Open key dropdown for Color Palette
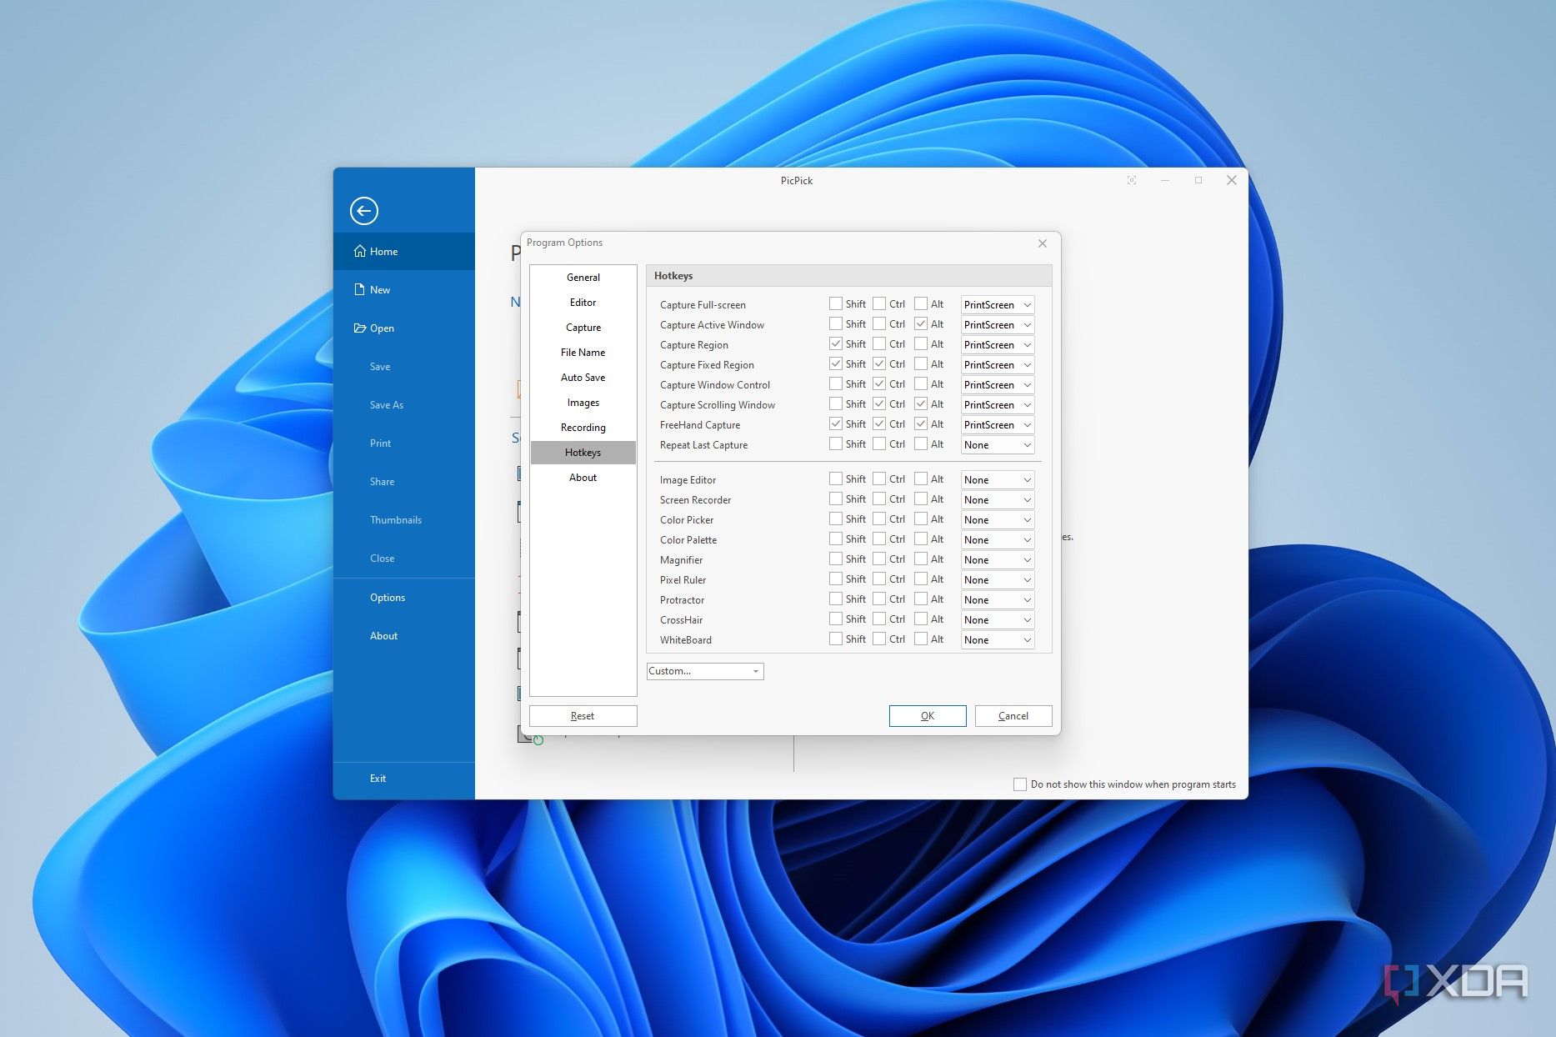The width and height of the screenshot is (1556, 1037). coord(998,540)
